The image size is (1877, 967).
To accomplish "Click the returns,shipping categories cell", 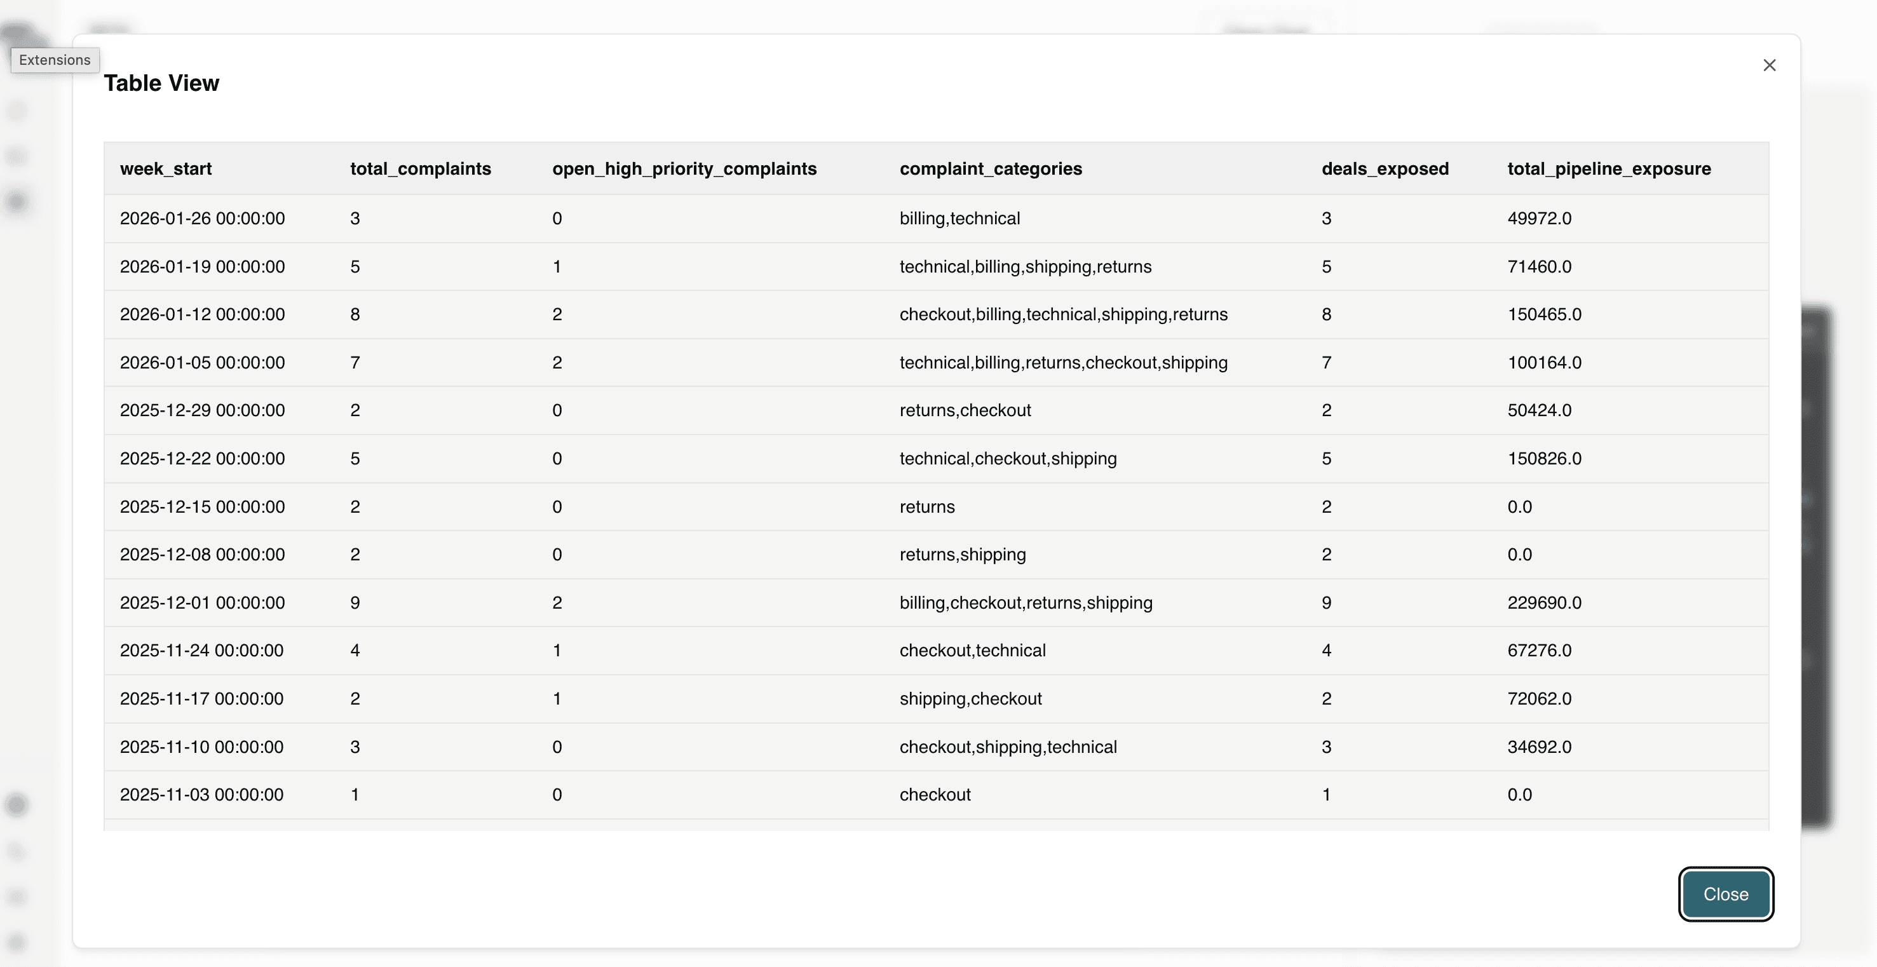I will coord(962,555).
